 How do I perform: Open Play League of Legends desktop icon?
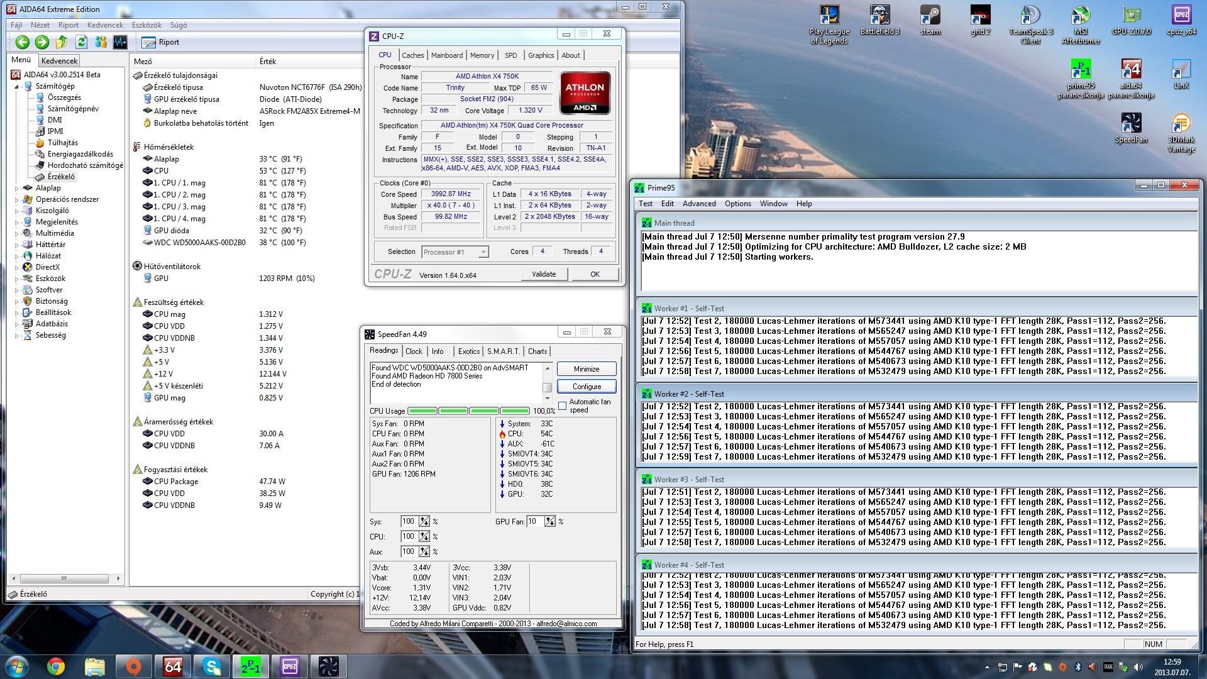pyautogui.click(x=829, y=25)
